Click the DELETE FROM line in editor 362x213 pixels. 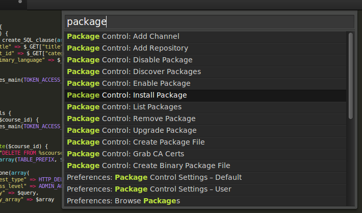click(31, 152)
